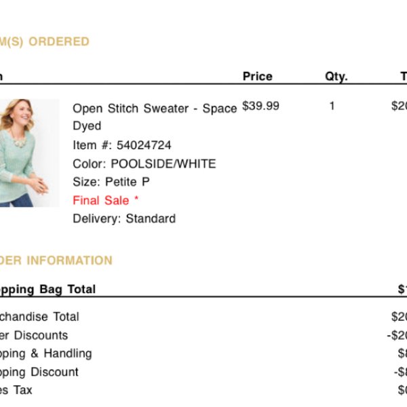407x407 pixels.
Task: Click the item total amount in first row
Action: click(400, 106)
